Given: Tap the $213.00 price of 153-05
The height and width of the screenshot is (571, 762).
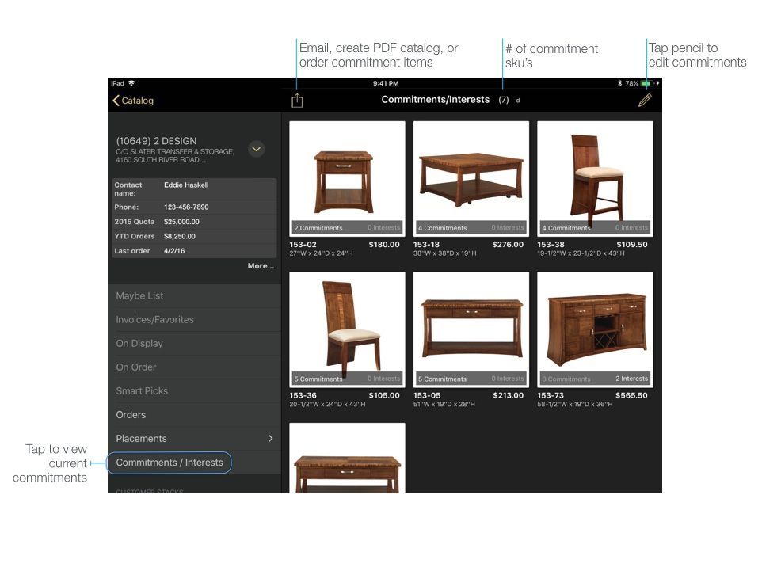Looking at the screenshot, I should (x=508, y=395).
